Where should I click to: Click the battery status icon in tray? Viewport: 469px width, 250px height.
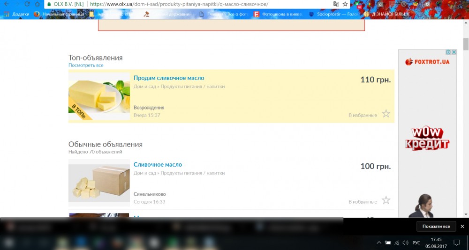[388, 243]
